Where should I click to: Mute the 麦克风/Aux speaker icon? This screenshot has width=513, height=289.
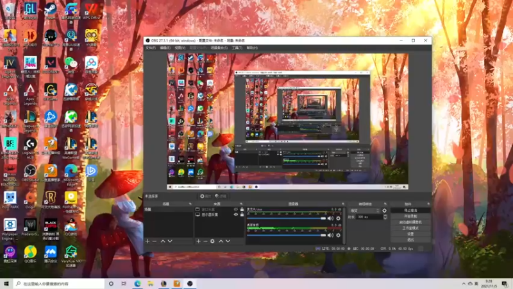pos(330,218)
